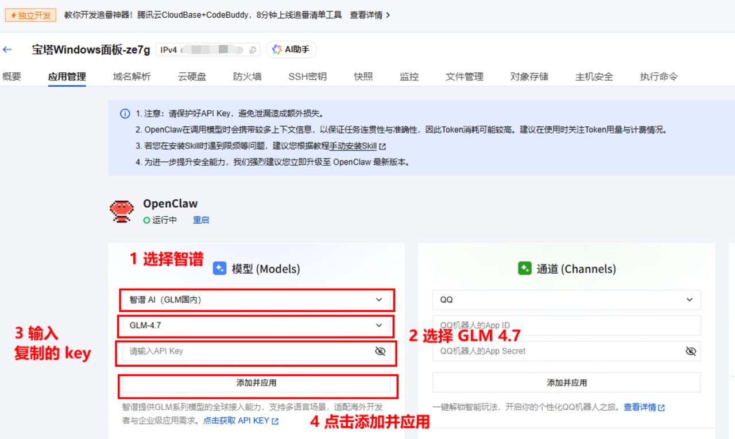Open the 主机安全 tab
The width and height of the screenshot is (735, 439).
click(594, 76)
